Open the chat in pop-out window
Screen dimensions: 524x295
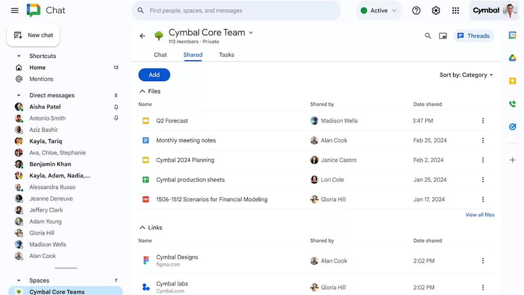click(443, 36)
